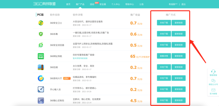Viewport: 219px width, 106px height.
Task: Open 公告 navigation item
Action: coord(141,4)
